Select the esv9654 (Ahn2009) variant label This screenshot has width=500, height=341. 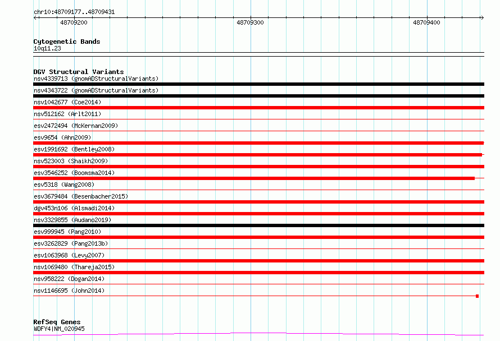(62, 137)
